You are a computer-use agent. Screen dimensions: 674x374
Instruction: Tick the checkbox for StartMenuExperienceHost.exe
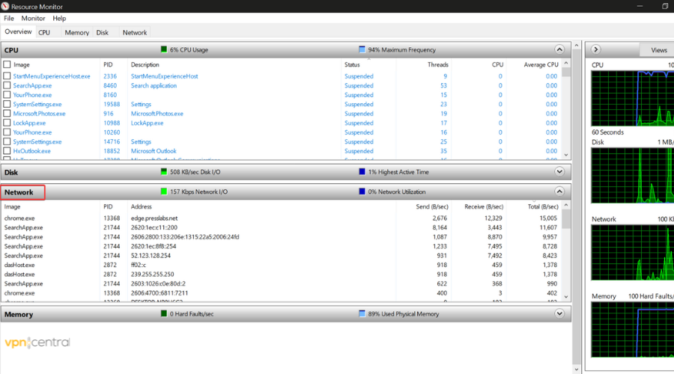coord(7,76)
